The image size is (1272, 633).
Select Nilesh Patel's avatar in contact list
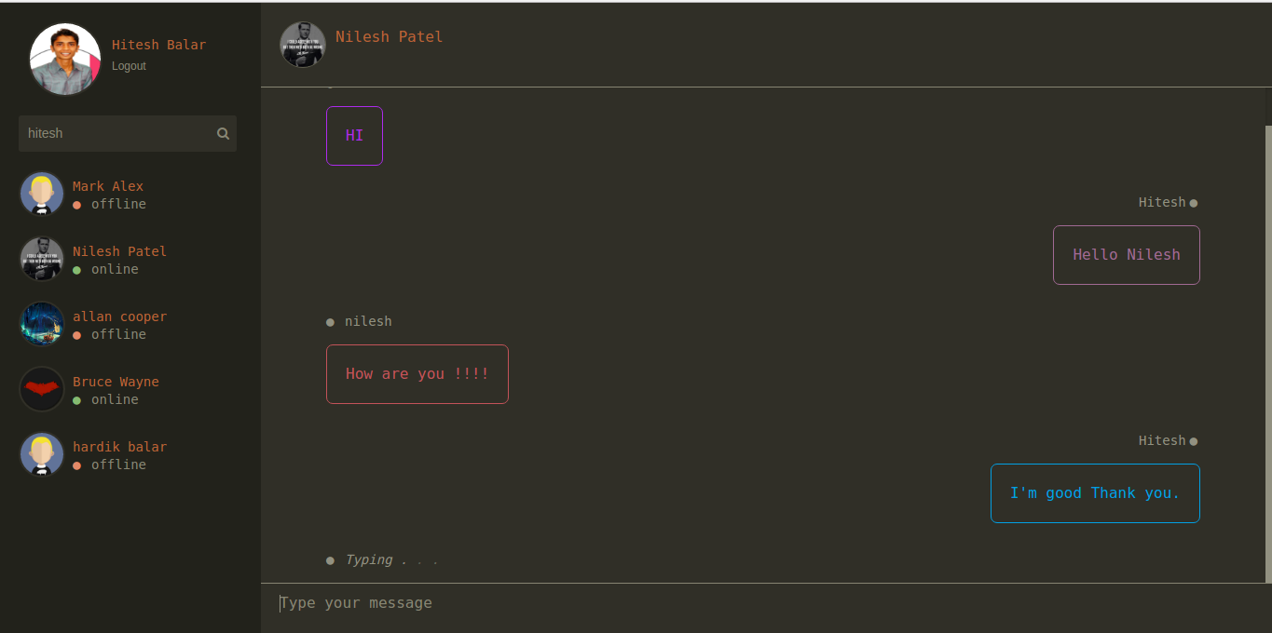(42, 259)
